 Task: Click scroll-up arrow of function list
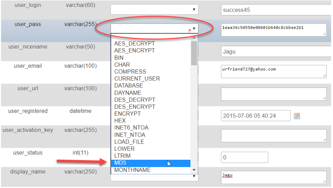coord(194,38)
